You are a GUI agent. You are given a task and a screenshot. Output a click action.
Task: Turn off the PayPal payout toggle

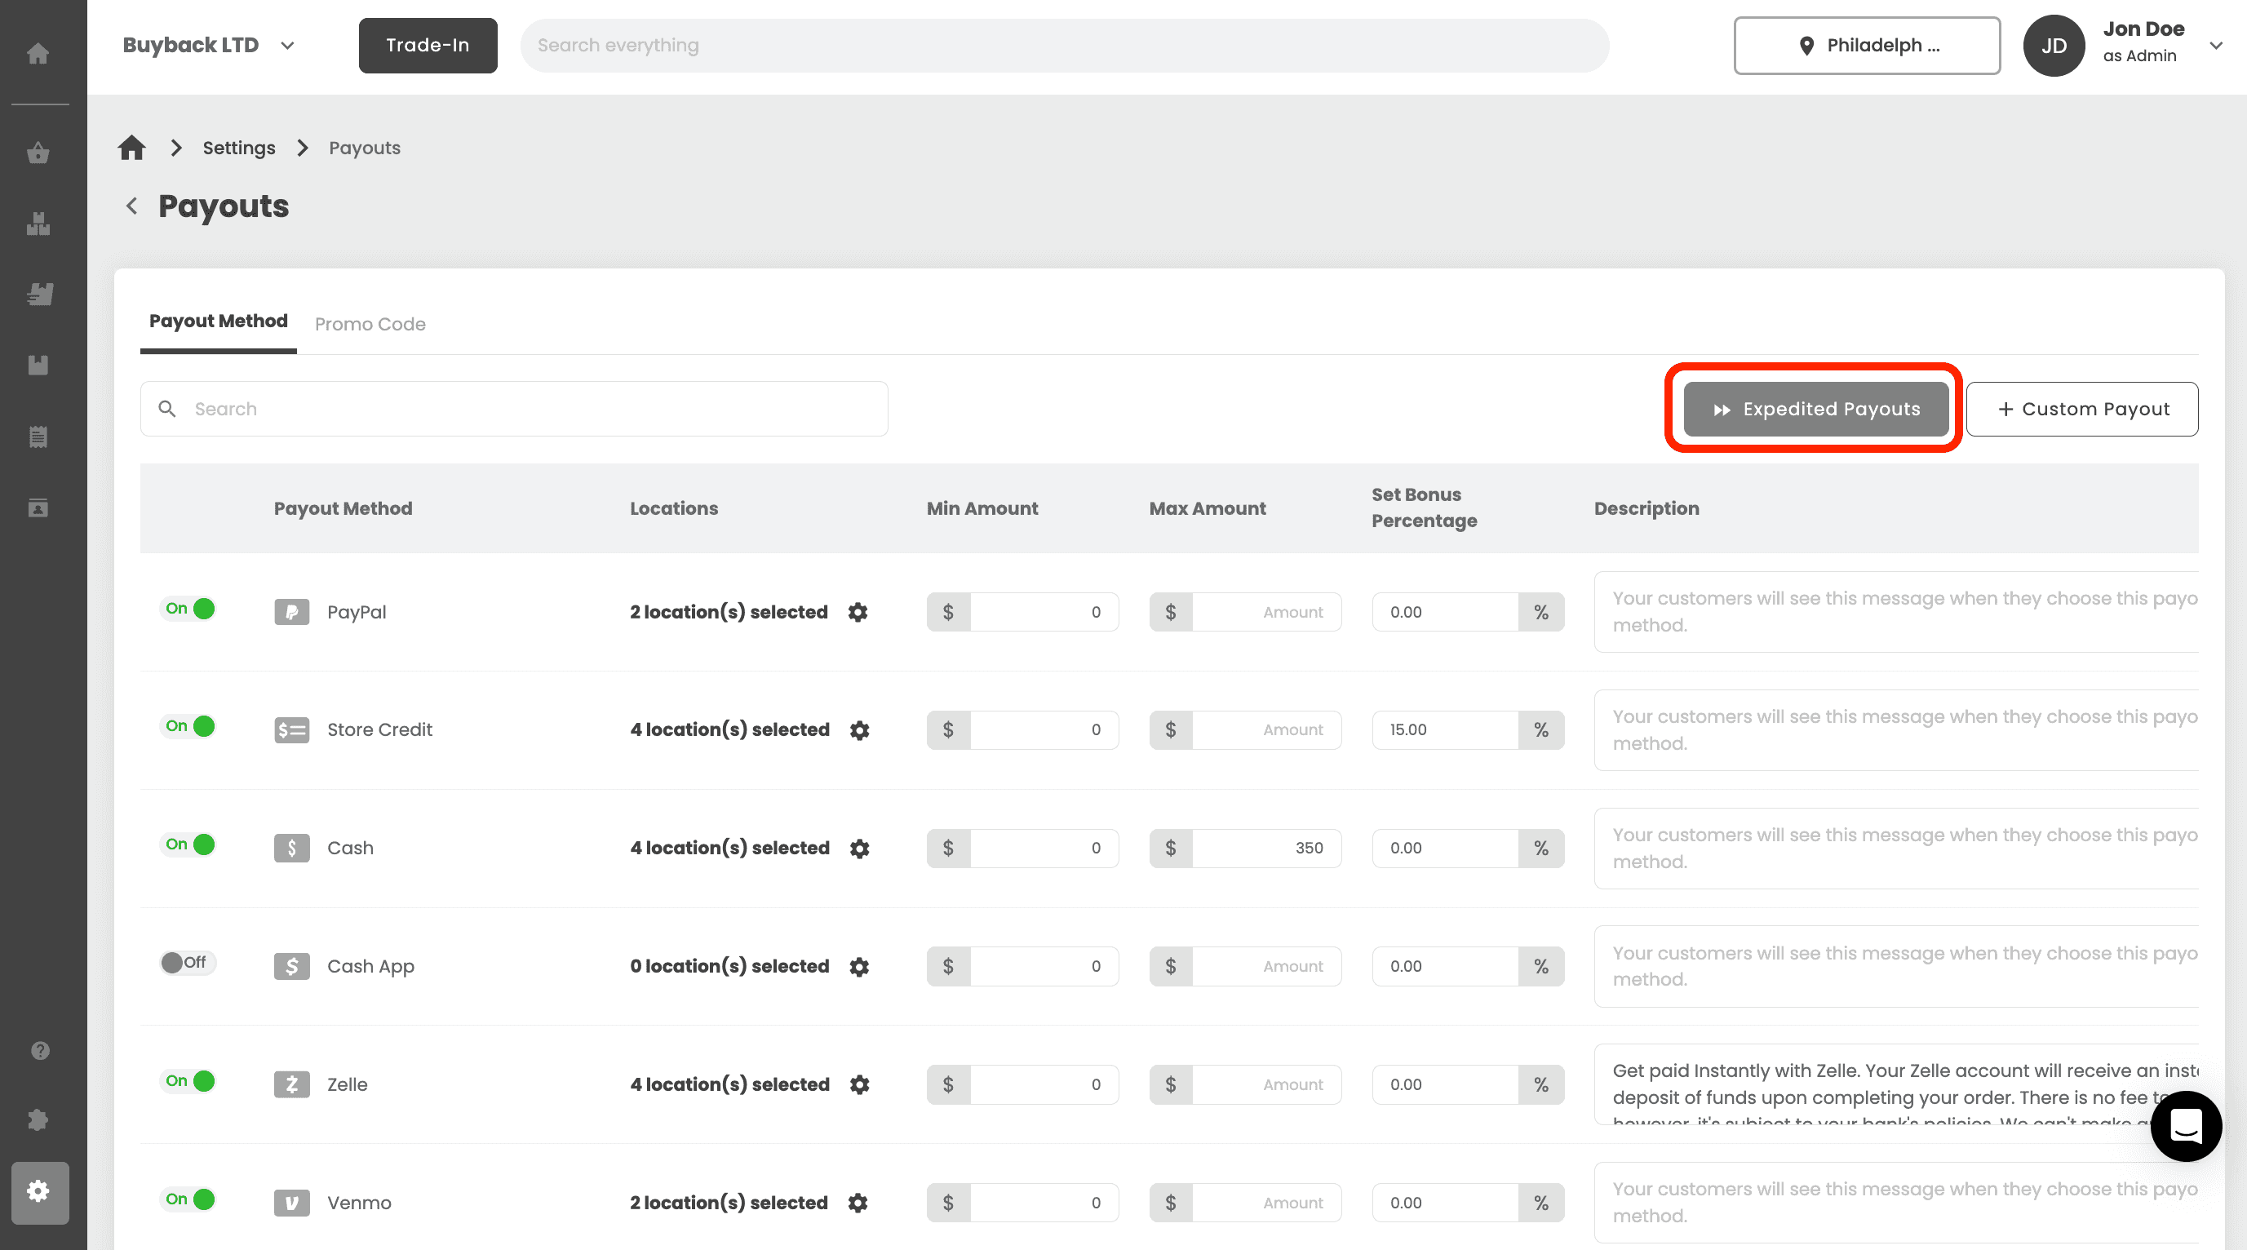[188, 608]
